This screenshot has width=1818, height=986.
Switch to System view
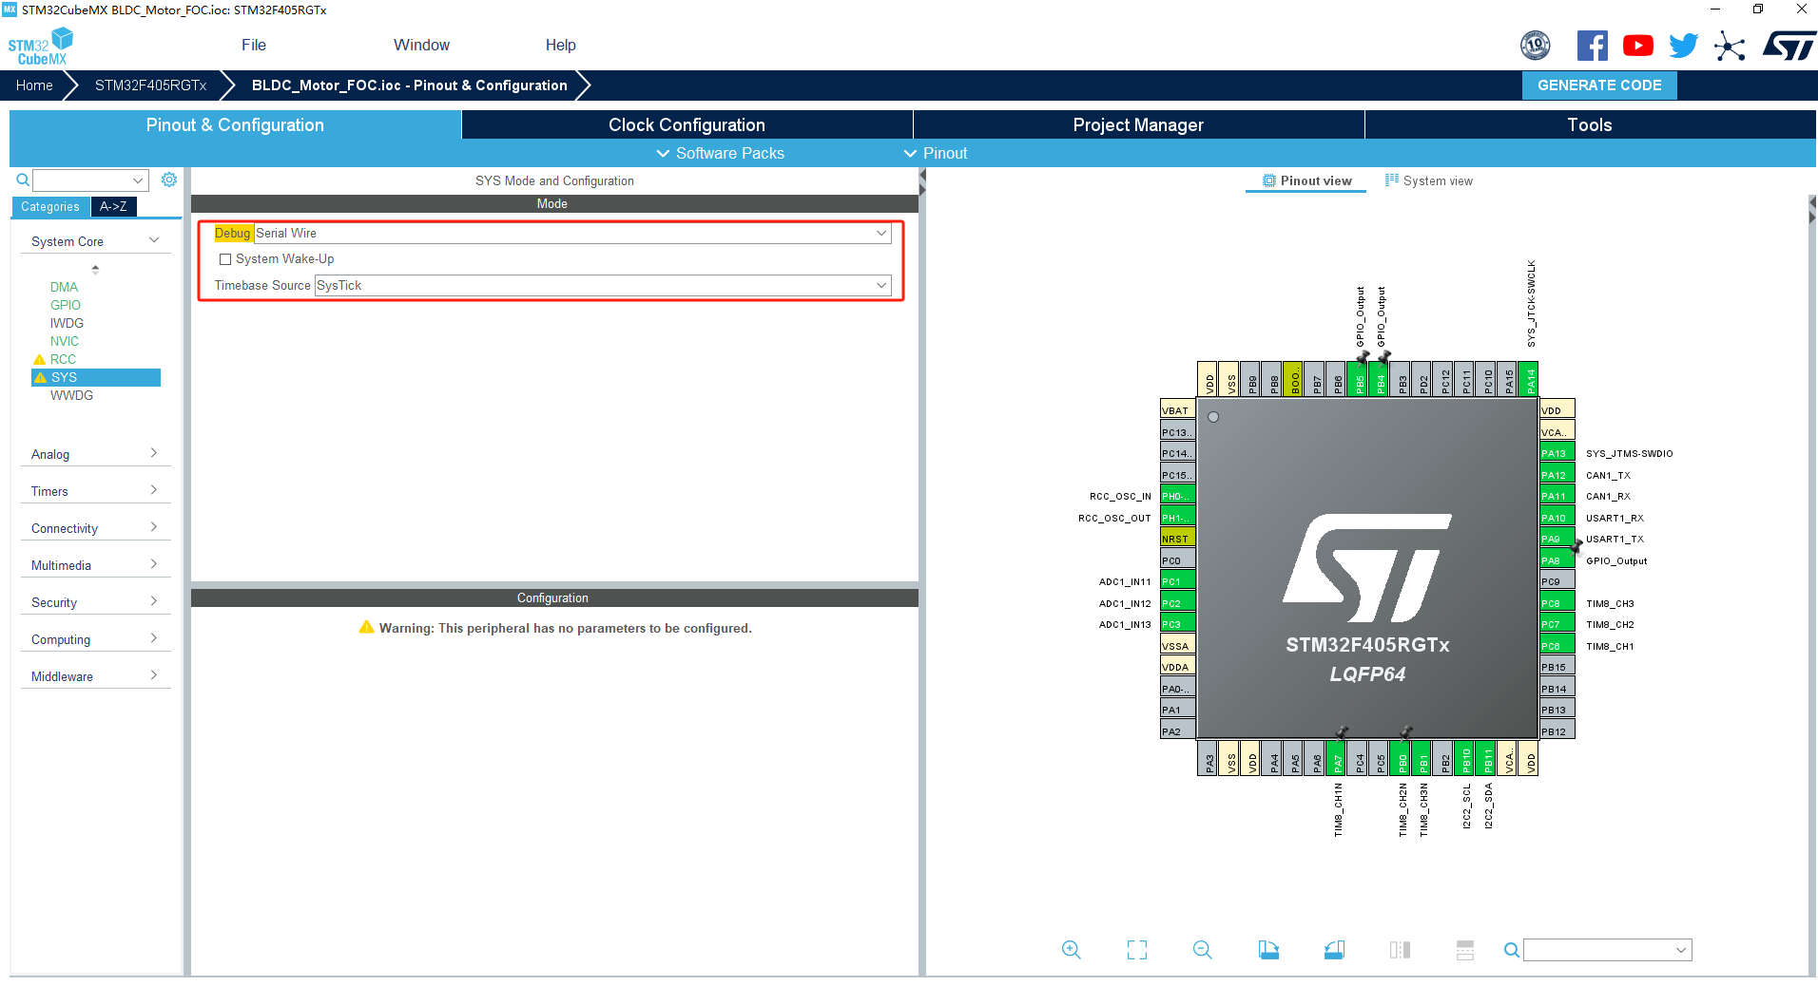click(1429, 180)
